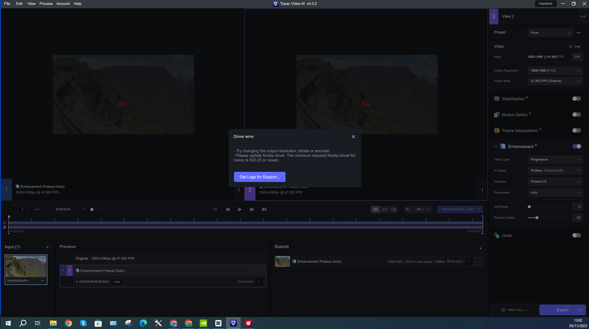The height and width of the screenshot is (329, 589).
Task: Click the Export button
Action: [x=562, y=310]
